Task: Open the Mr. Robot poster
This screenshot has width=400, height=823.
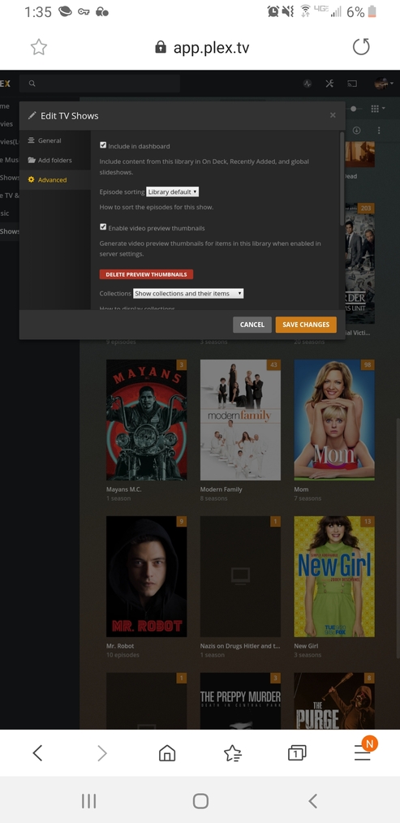Action: (x=147, y=576)
